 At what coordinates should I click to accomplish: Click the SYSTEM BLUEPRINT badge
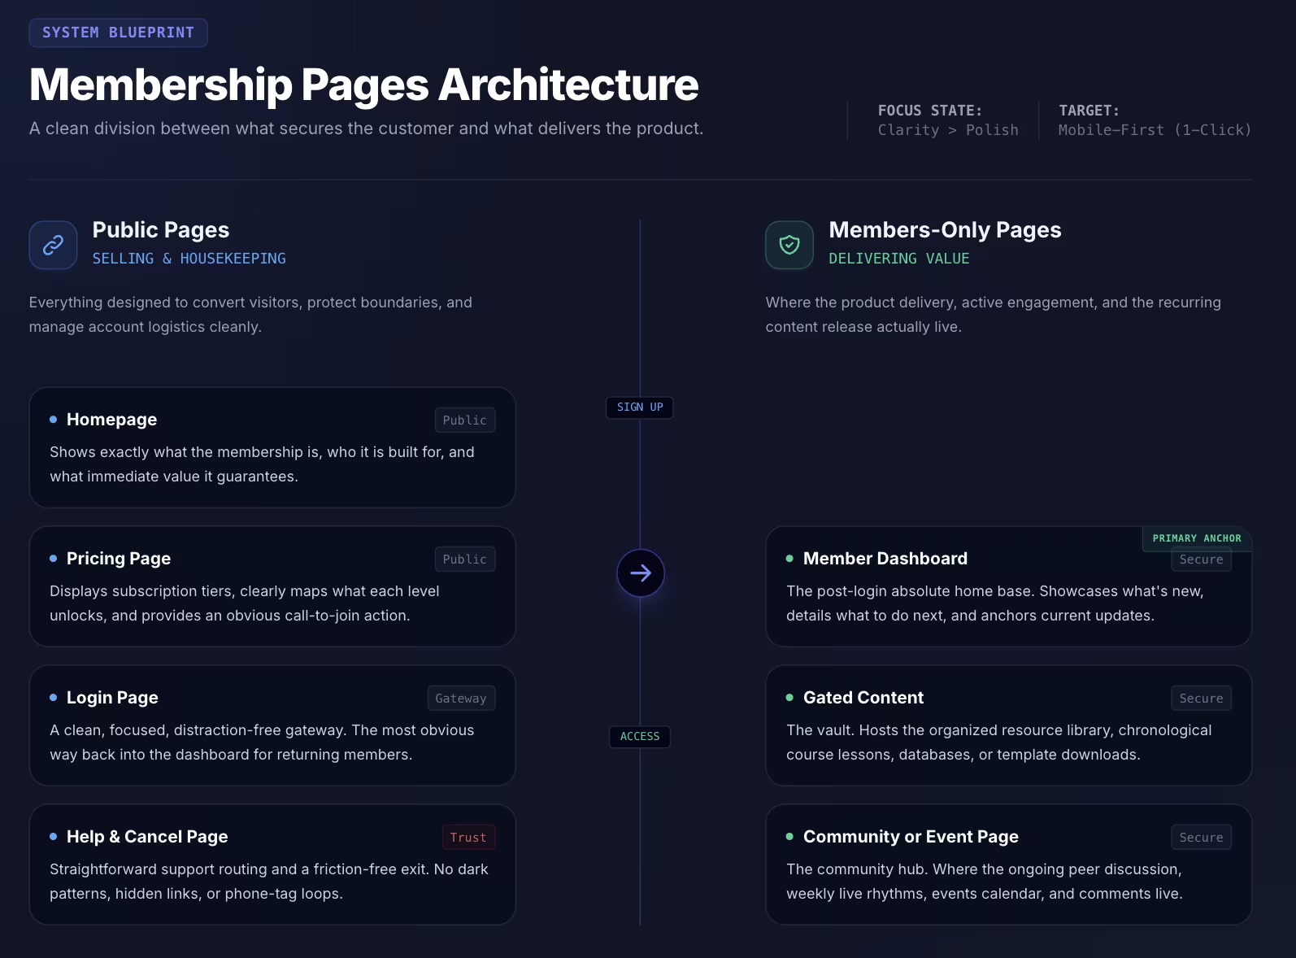pos(119,33)
